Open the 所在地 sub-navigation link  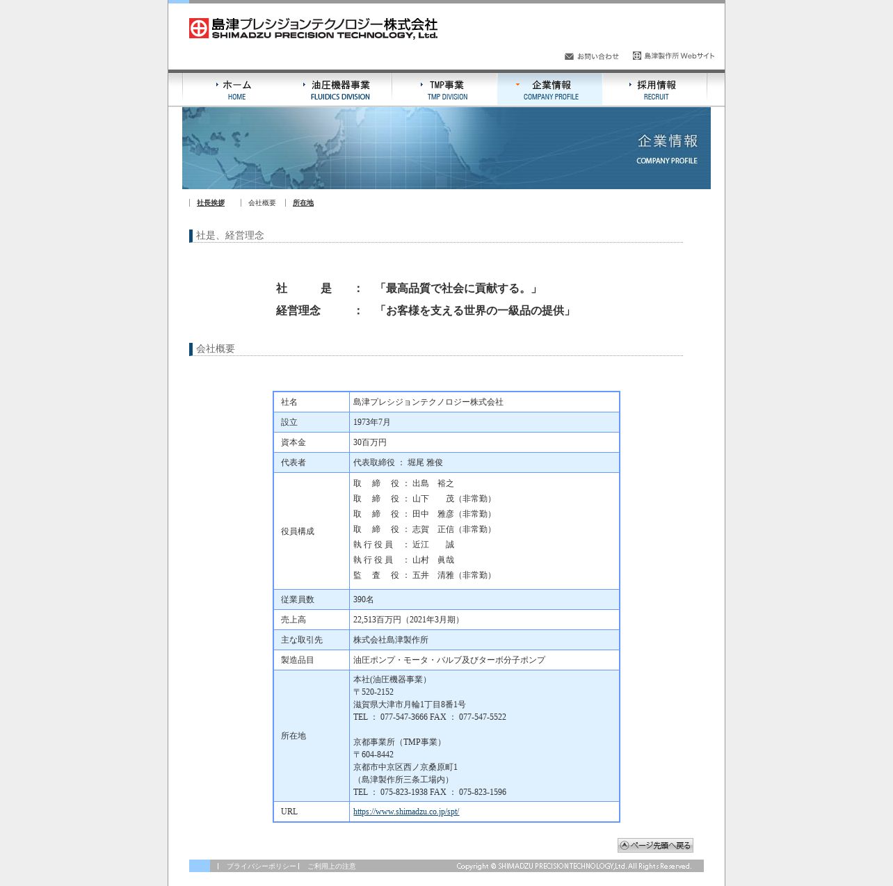(303, 203)
